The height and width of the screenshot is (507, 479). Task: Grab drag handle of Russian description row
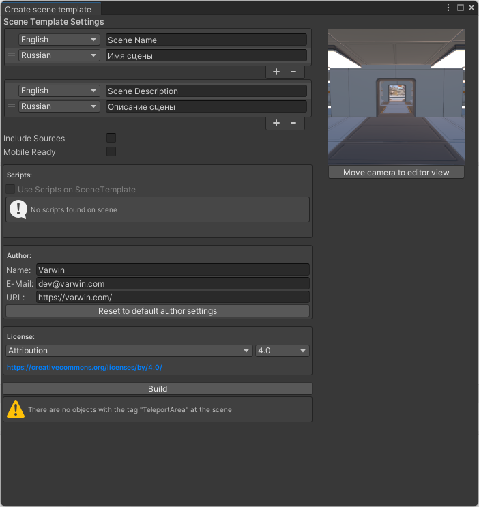click(12, 106)
